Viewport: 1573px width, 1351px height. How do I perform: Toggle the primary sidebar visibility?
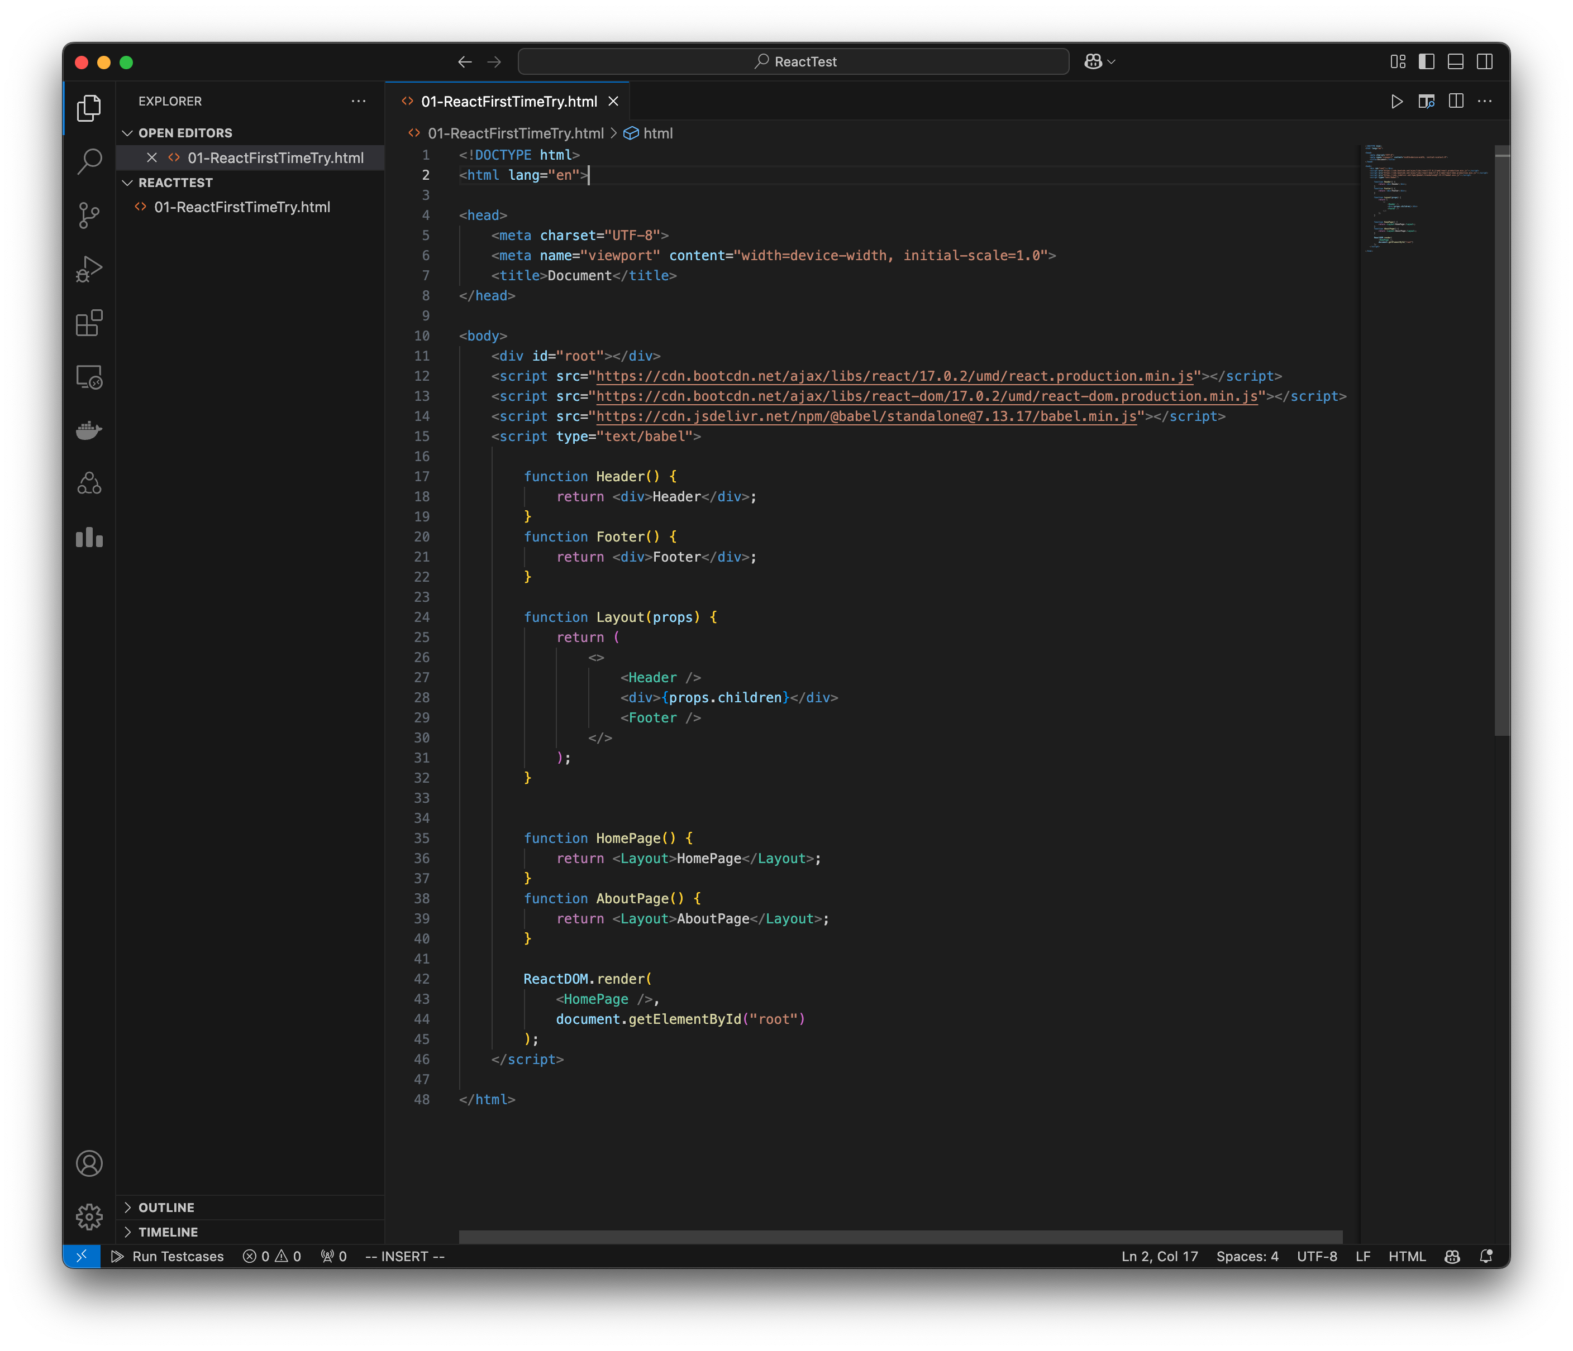click(1427, 62)
